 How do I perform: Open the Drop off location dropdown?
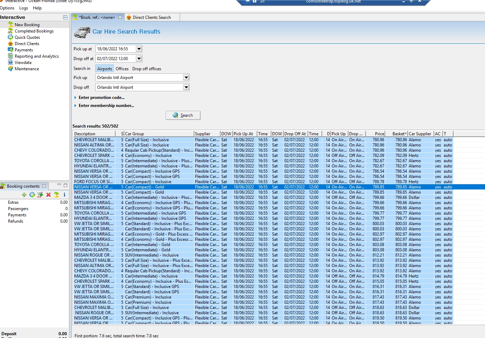[x=186, y=87]
